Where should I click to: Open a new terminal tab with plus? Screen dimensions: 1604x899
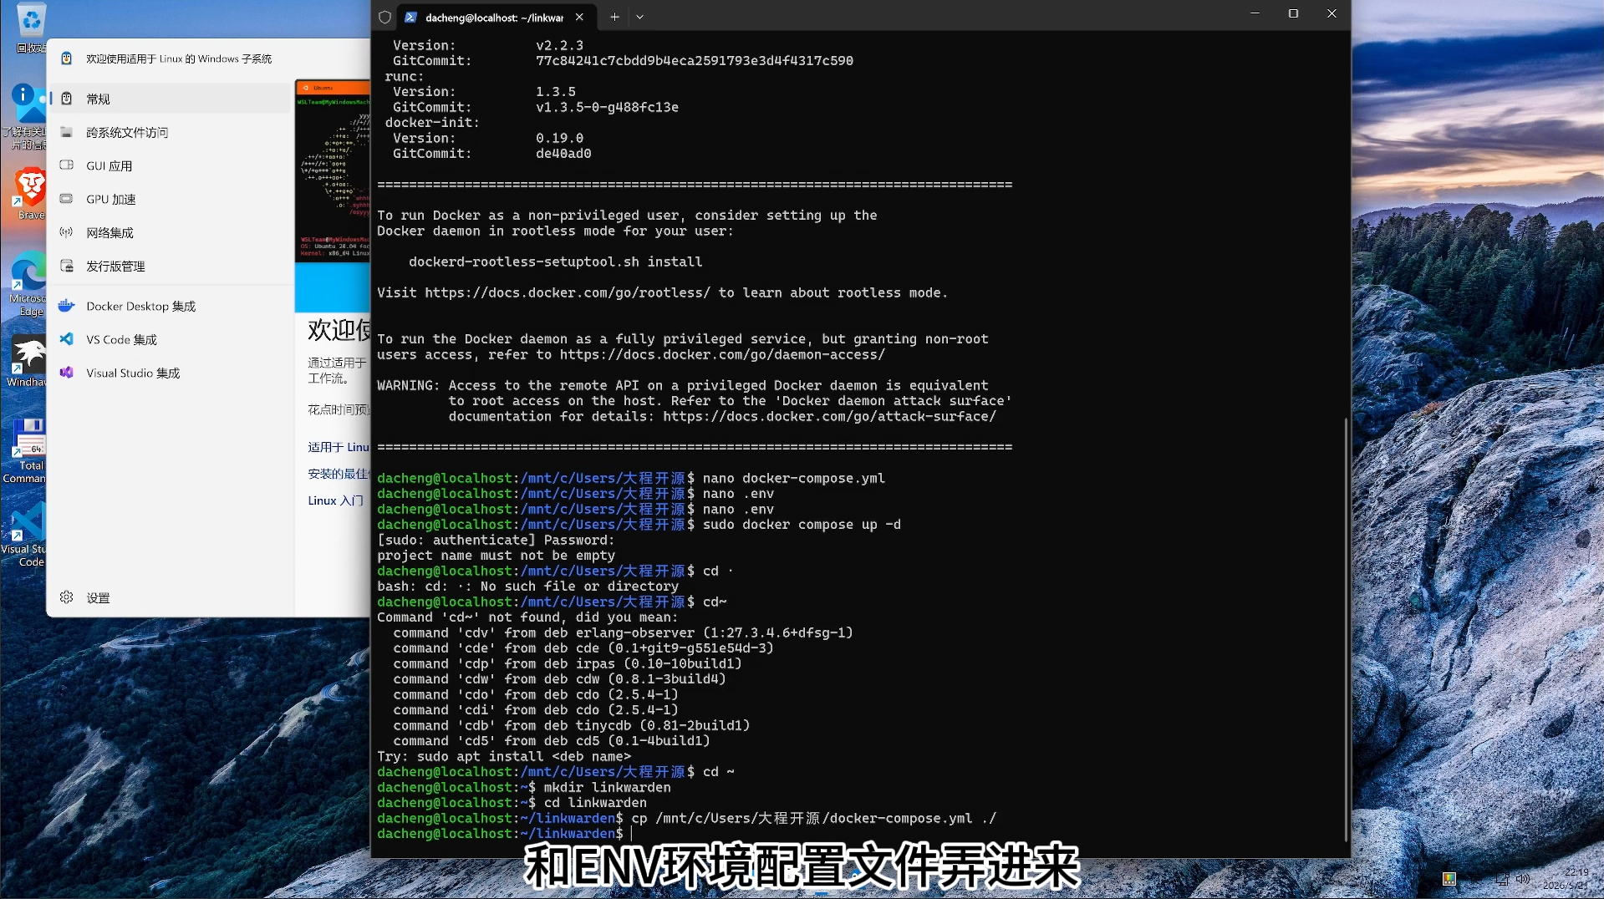(x=614, y=17)
